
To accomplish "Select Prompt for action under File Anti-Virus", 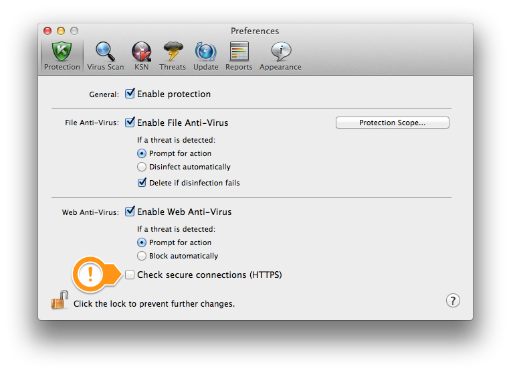I will point(142,153).
